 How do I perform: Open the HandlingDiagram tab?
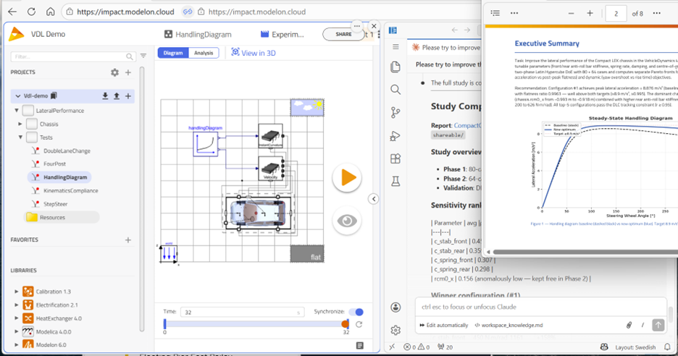point(198,34)
